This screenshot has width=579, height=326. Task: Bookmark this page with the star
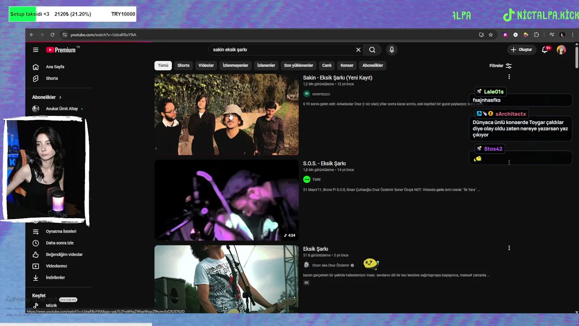click(x=491, y=35)
